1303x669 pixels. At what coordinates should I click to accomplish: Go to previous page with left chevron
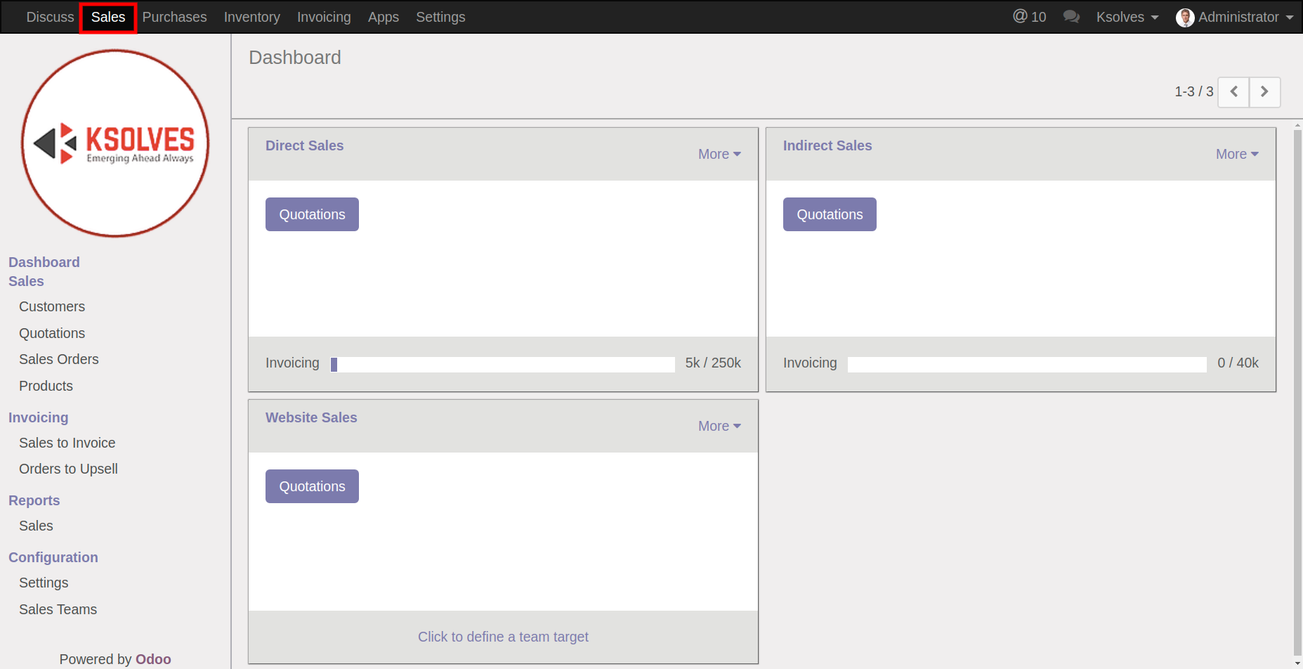(1233, 92)
